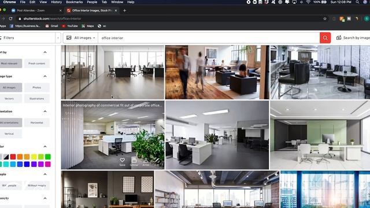Open the Maps bookmark

pyautogui.click(x=88, y=26)
